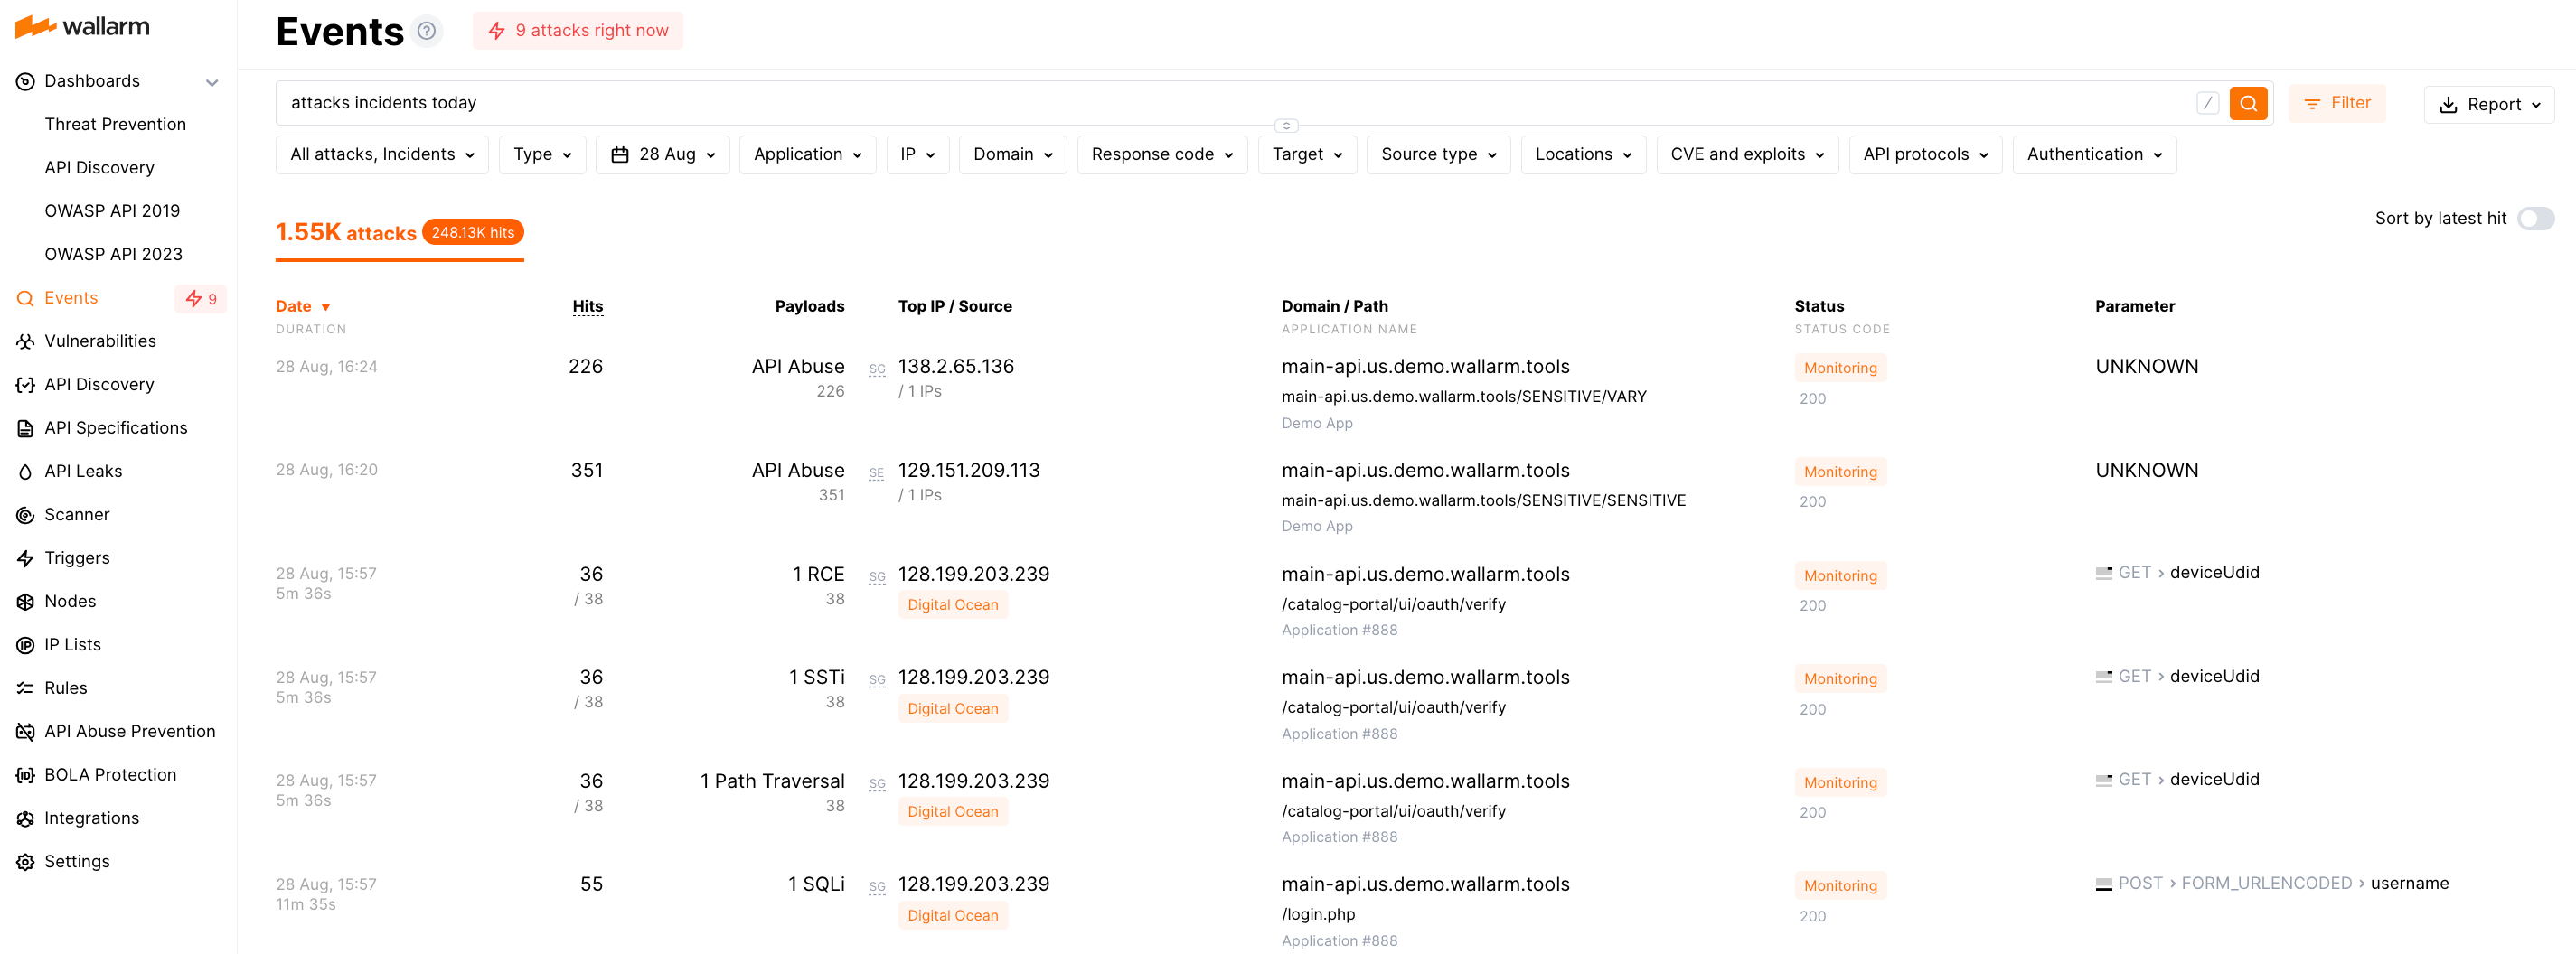Viewport: 2576px width, 954px height.
Task: Toggle Sort by latest hit switch
Action: (2535, 219)
